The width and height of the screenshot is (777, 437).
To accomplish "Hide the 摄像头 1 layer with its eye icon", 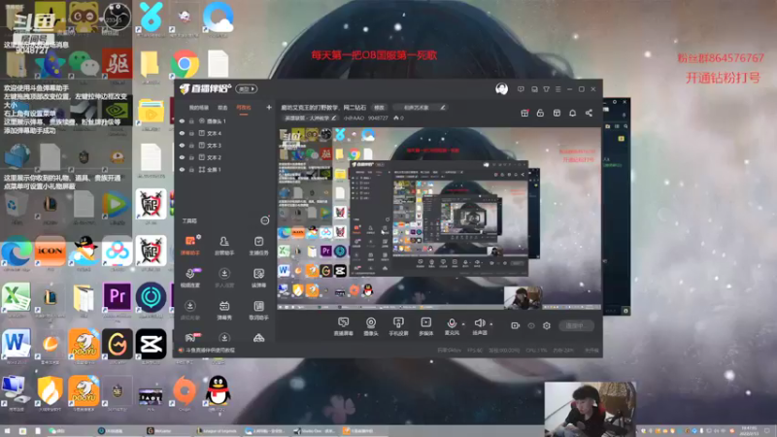I will tap(182, 120).
